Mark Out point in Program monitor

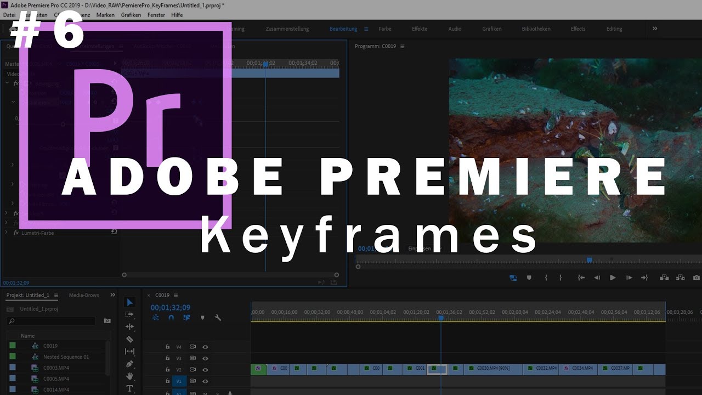[x=560, y=278]
